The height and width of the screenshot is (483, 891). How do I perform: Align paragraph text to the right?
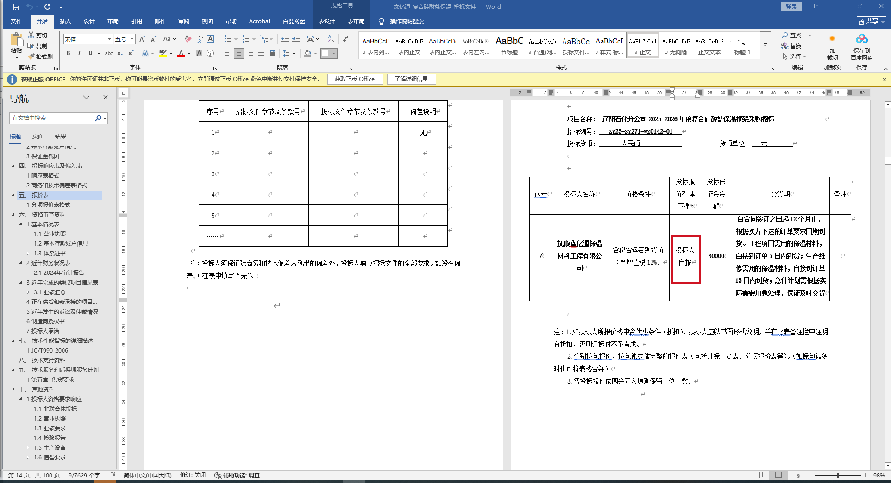point(250,54)
